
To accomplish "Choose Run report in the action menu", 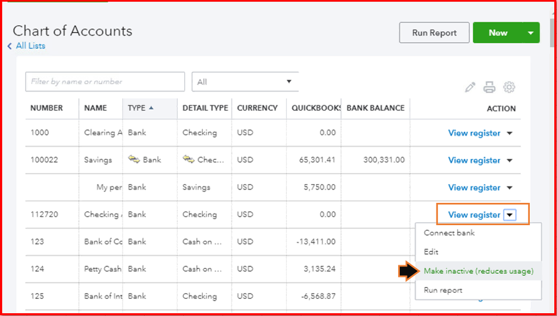I will (443, 290).
